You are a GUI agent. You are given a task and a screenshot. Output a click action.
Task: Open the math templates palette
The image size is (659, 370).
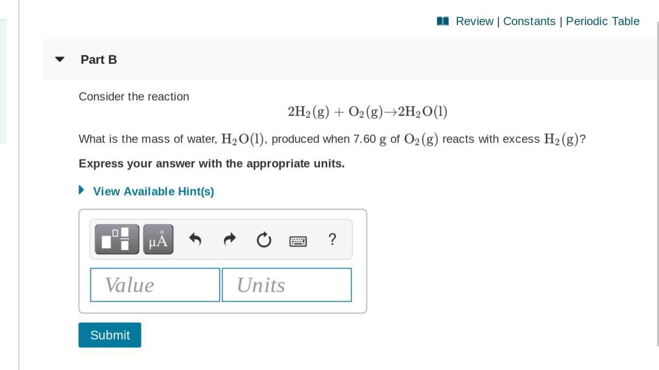116,239
